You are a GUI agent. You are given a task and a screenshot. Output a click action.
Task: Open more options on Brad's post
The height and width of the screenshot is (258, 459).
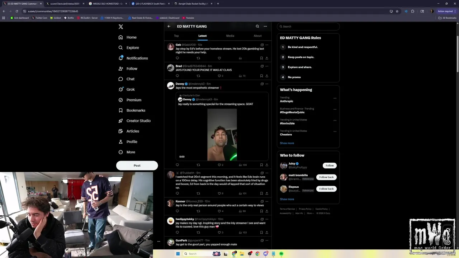pyautogui.click(x=266, y=66)
